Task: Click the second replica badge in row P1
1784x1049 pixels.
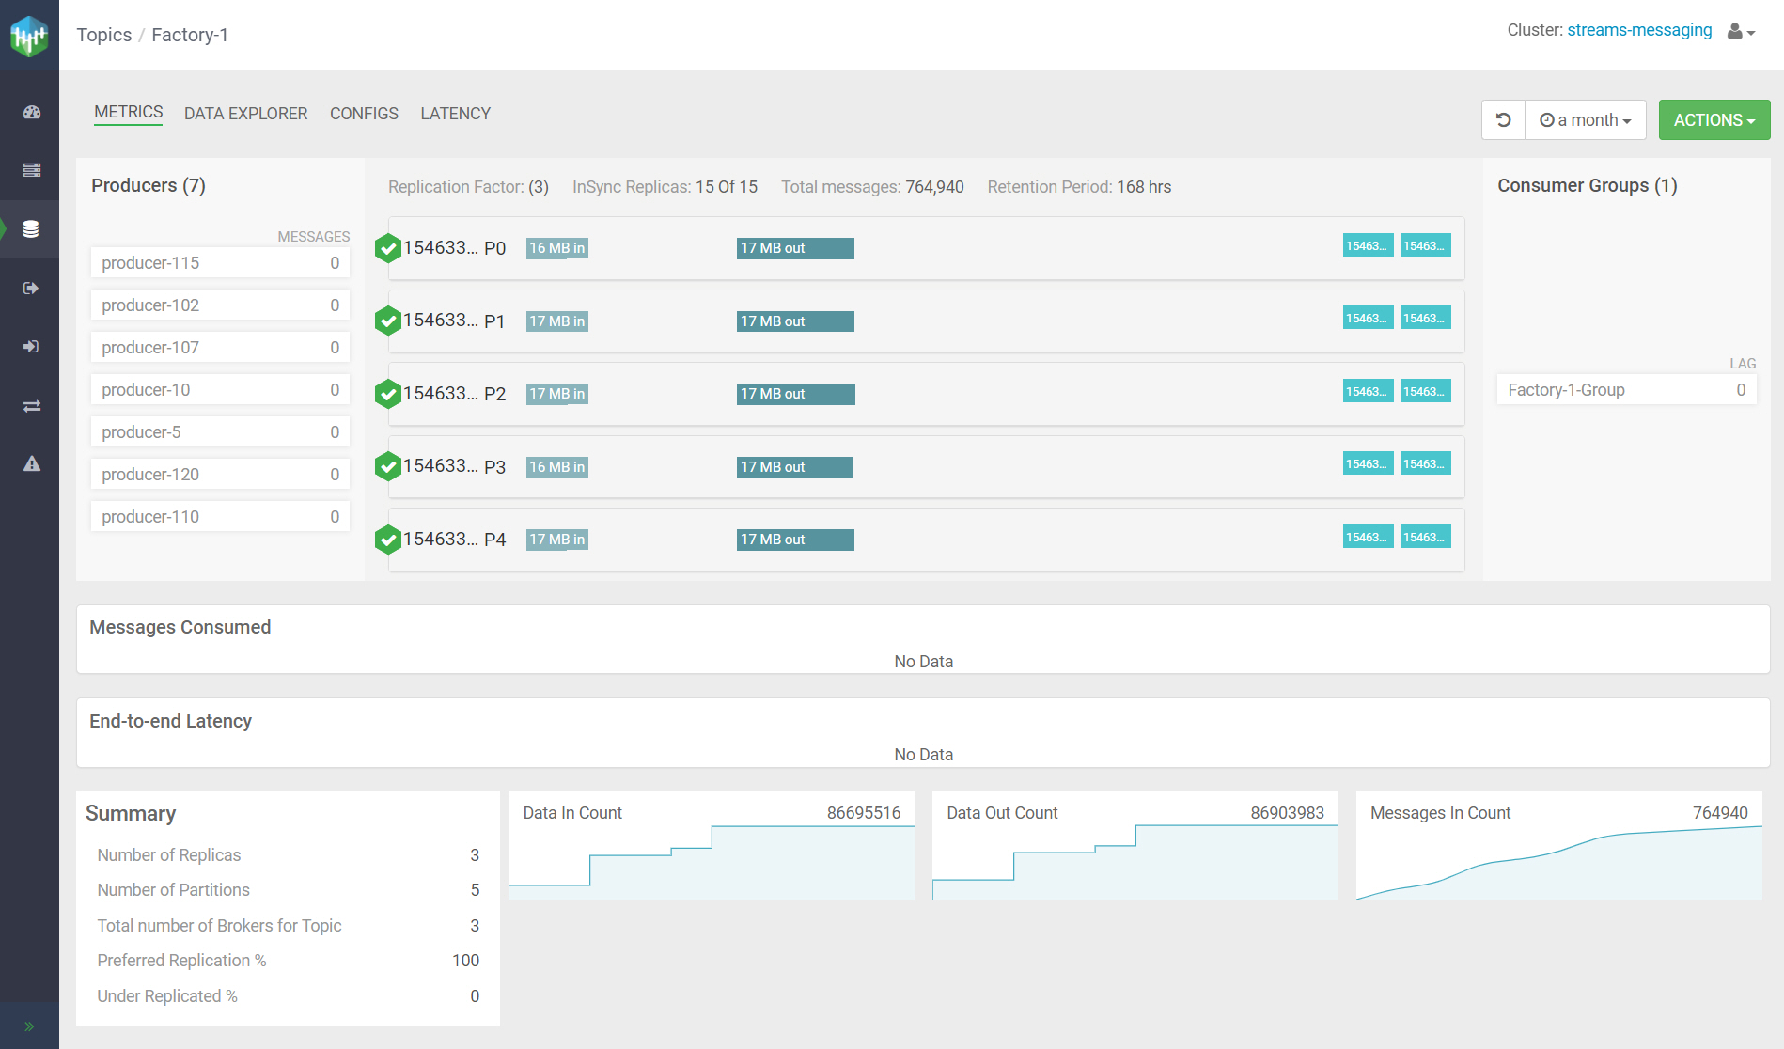Action: (1425, 318)
